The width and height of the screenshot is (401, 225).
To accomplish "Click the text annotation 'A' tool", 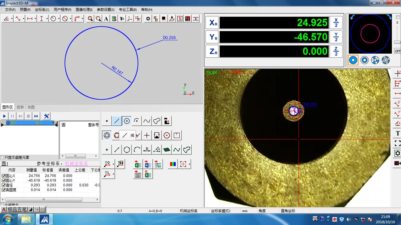I will 106,18.
